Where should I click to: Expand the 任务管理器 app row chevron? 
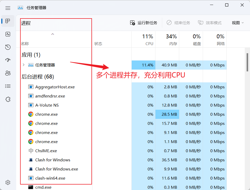pyautogui.click(x=24, y=65)
